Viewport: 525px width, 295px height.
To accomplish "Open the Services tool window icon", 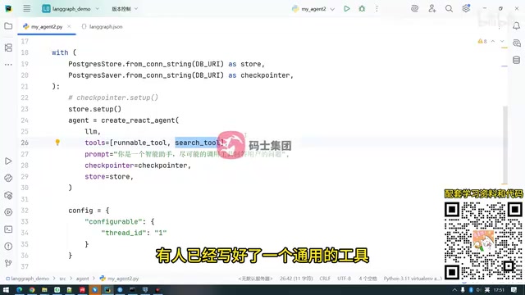I will tap(8, 212).
